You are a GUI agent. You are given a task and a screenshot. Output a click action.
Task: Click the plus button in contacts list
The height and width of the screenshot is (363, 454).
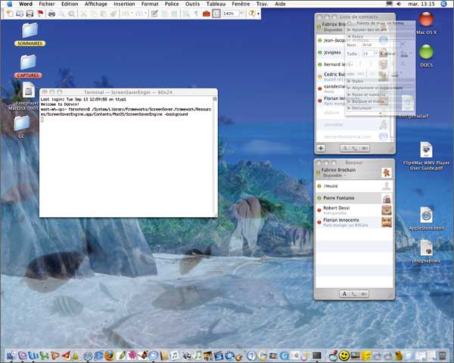321,148
